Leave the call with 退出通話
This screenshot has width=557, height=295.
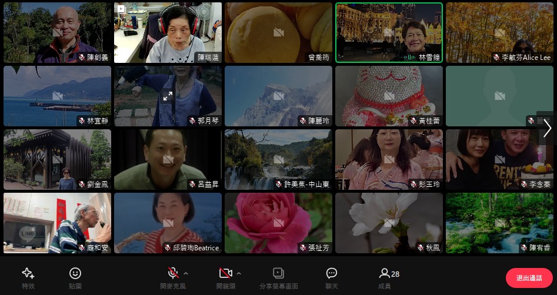pos(529,278)
